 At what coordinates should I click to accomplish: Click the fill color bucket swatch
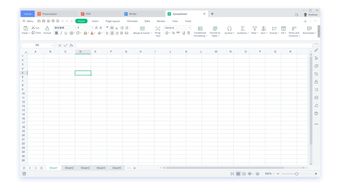[x=85, y=33]
